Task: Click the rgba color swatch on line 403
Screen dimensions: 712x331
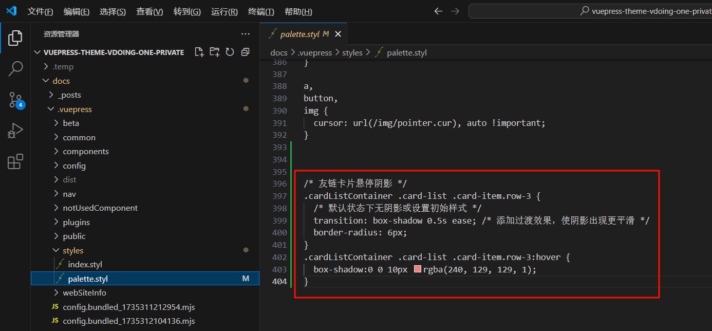Action: pyautogui.click(x=418, y=269)
